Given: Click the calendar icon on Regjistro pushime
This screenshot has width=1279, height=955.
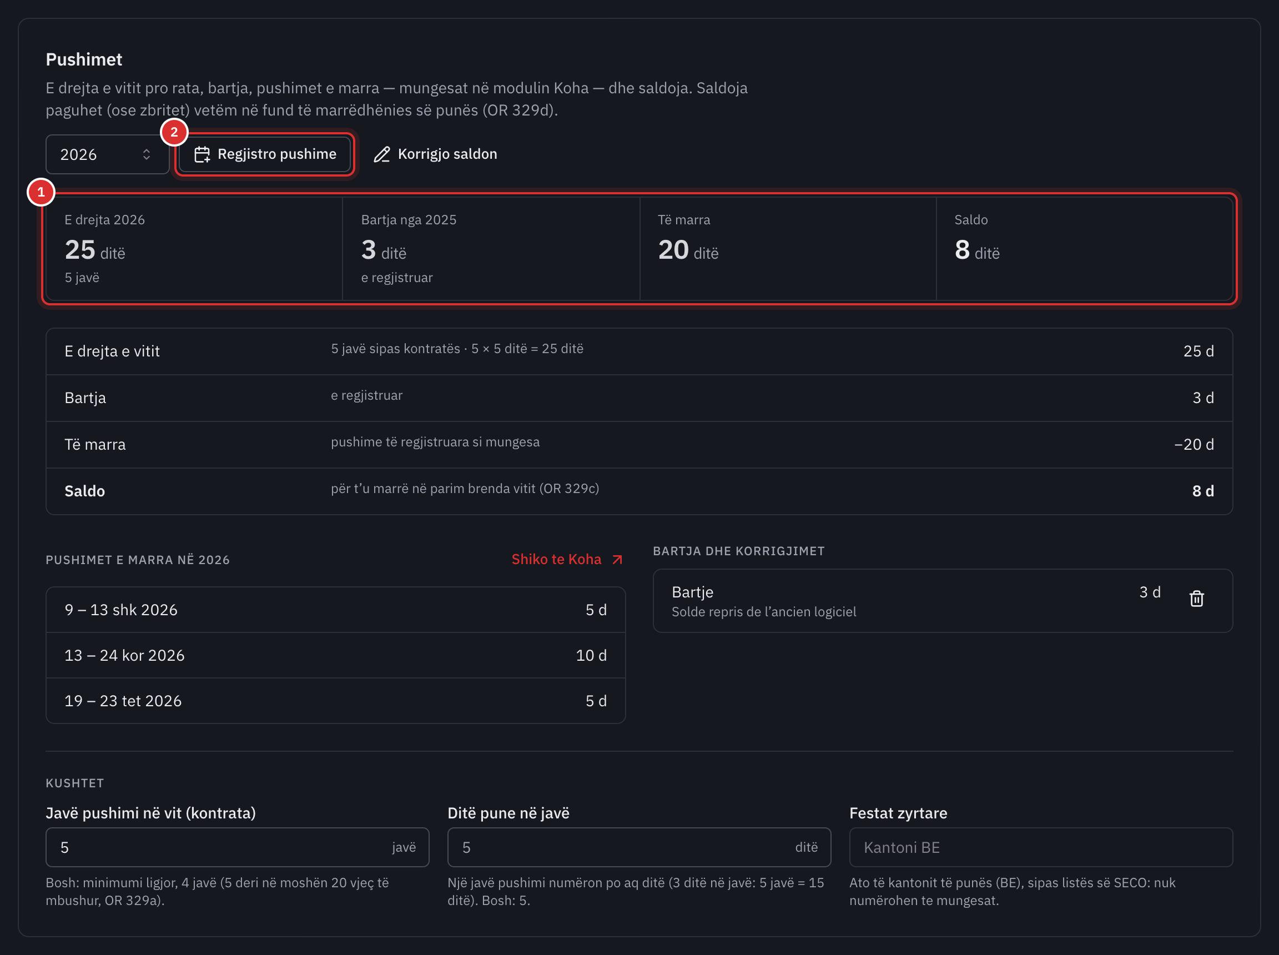Looking at the screenshot, I should click(x=202, y=154).
